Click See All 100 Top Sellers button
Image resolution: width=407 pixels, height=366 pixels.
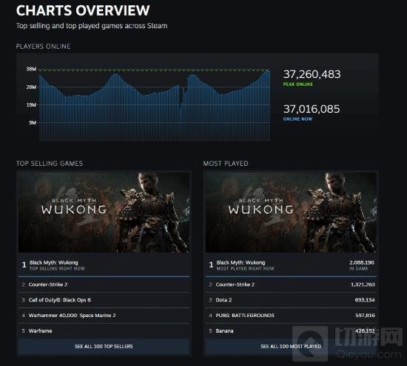(104, 346)
